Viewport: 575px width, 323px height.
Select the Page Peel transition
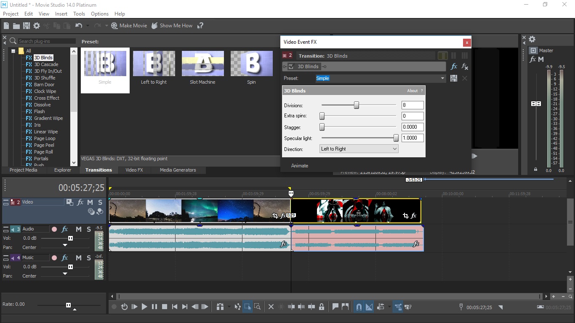point(44,145)
